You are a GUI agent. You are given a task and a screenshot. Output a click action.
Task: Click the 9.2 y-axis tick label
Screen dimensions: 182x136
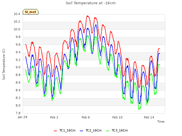(18, 60)
